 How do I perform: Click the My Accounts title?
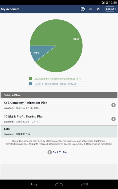pyautogui.click(x=10, y=9)
